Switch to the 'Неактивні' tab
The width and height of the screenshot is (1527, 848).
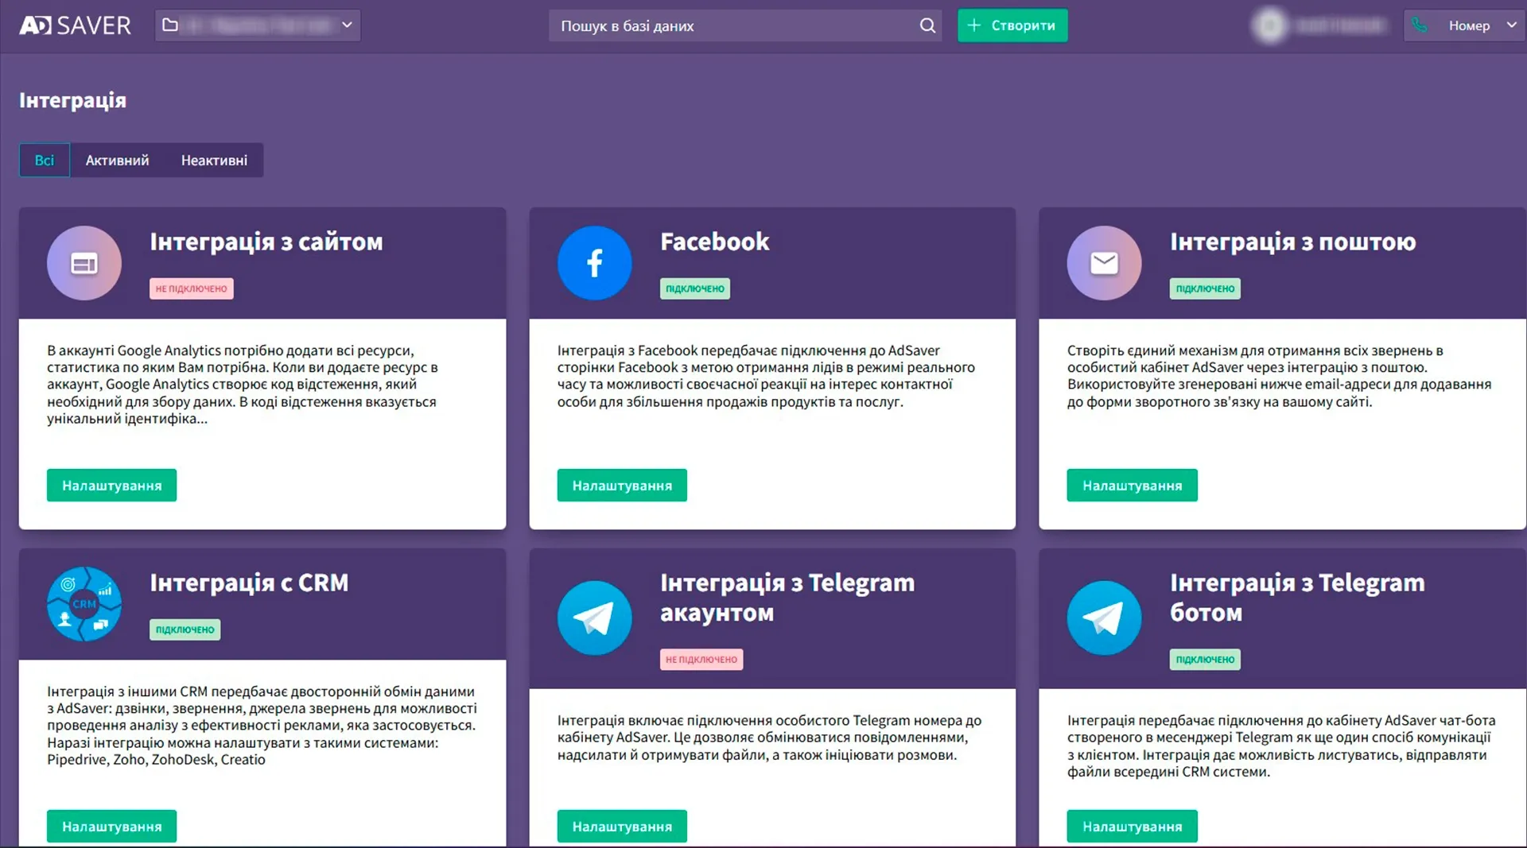tap(214, 161)
